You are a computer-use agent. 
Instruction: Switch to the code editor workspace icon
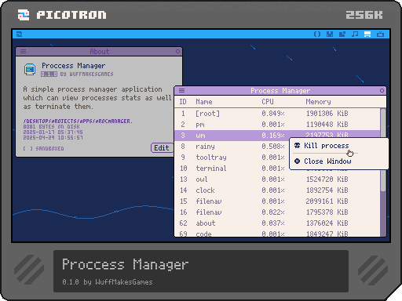click(x=317, y=34)
